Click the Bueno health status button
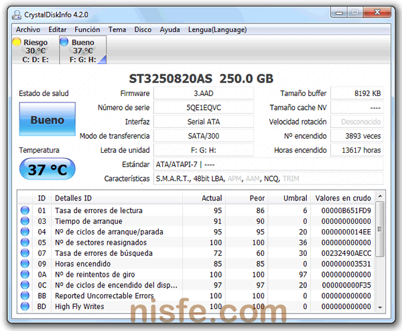This screenshot has width=402, height=331. coord(48,119)
